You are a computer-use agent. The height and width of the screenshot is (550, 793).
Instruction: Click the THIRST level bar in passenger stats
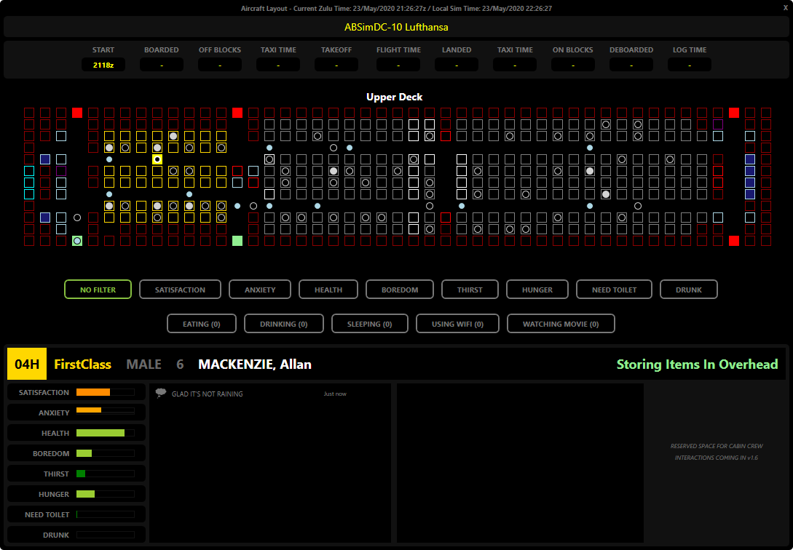[105, 474]
